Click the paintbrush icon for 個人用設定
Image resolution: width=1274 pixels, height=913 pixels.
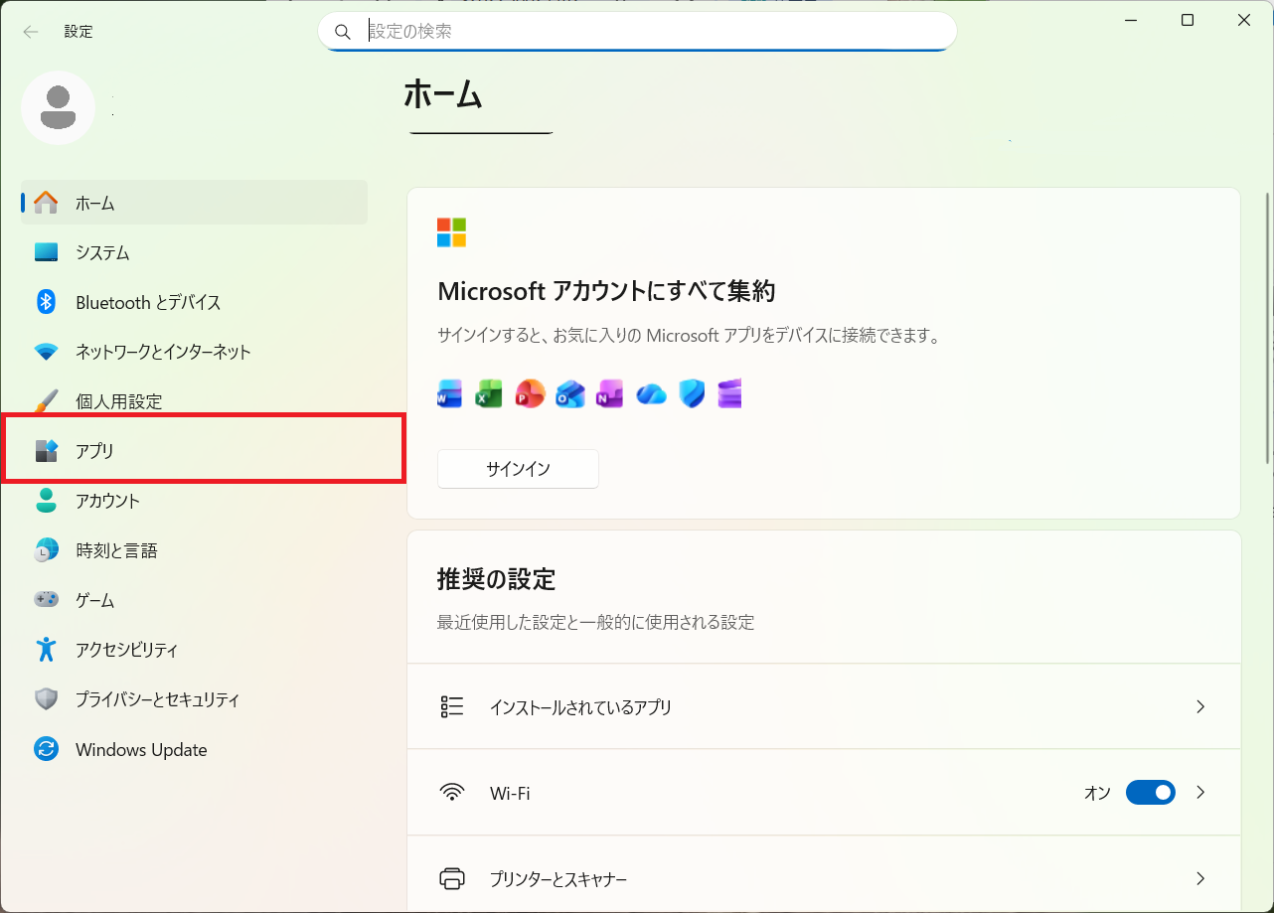[x=46, y=401]
